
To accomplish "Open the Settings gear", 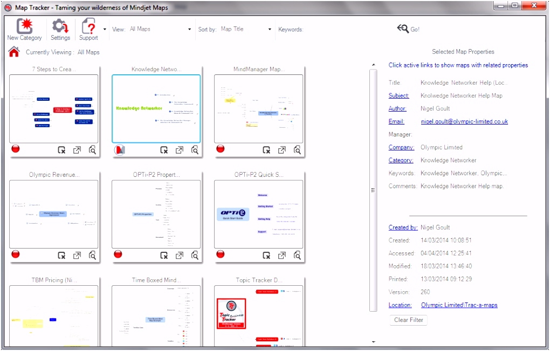I will tap(60, 30).
